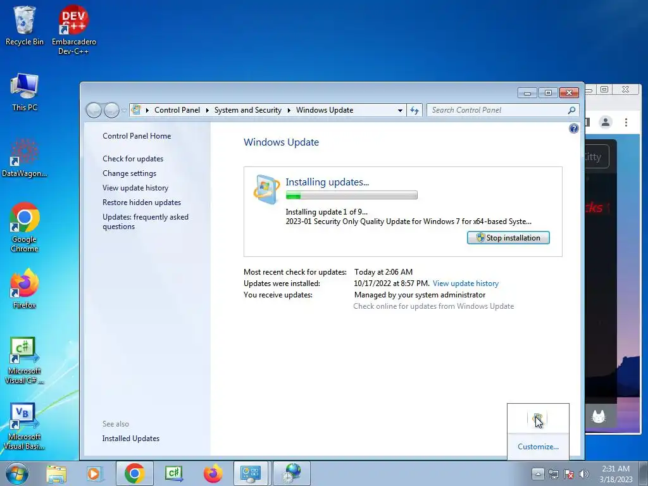Open Updates: frequently asked questions

(x=146, y=221)
